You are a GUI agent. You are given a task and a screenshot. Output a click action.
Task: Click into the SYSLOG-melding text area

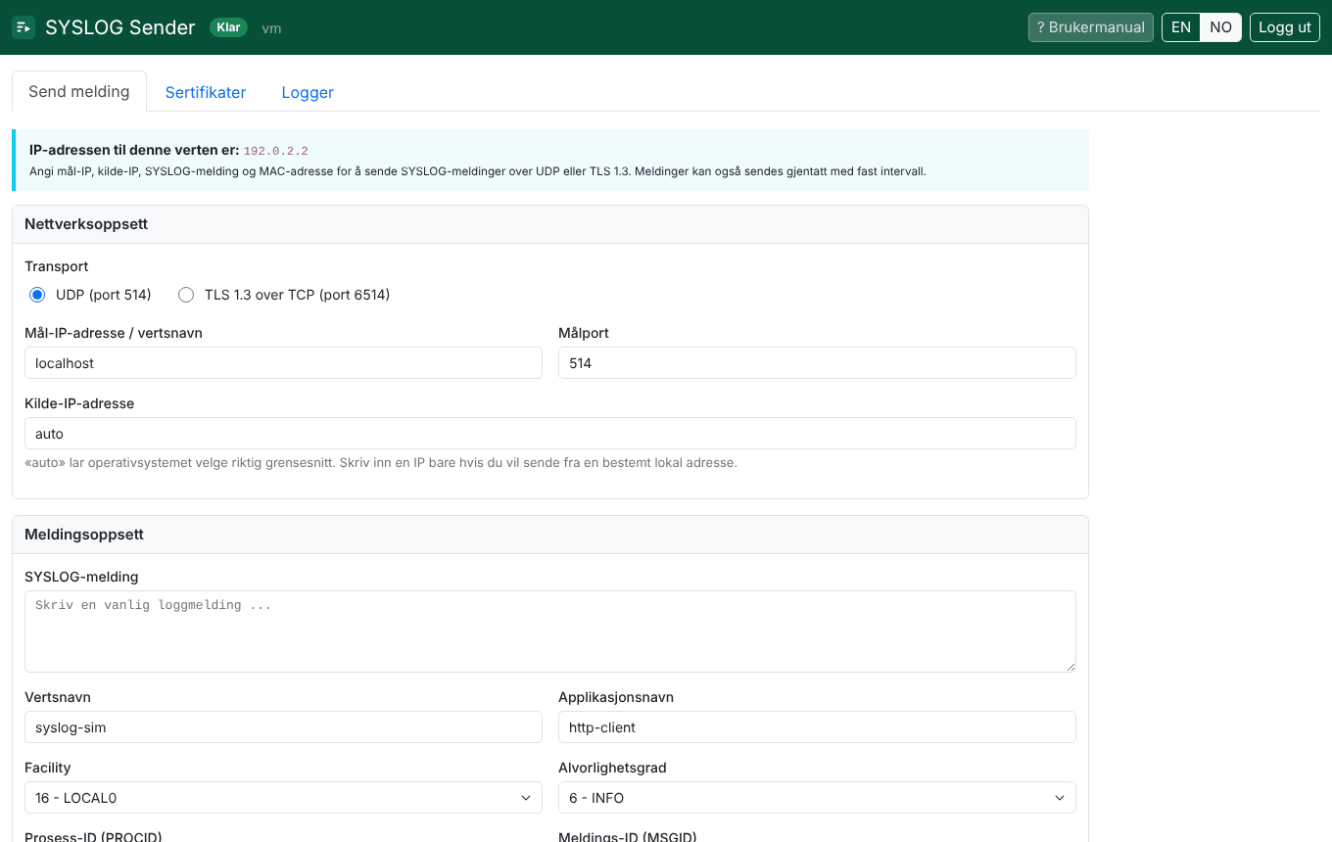[550, 631]
